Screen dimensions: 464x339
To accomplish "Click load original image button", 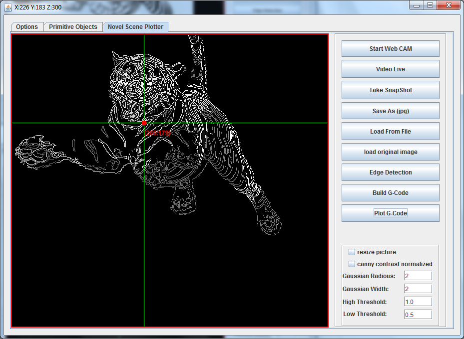I will coord(390,152).
